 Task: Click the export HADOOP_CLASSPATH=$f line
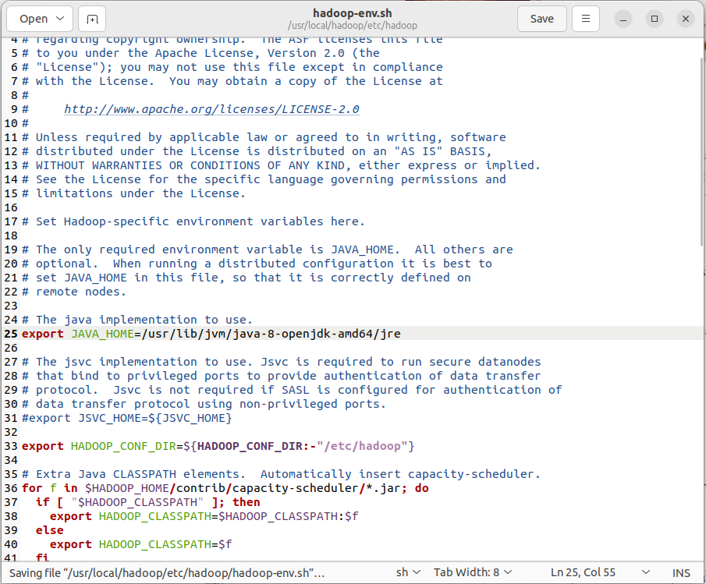coord(141,544)
